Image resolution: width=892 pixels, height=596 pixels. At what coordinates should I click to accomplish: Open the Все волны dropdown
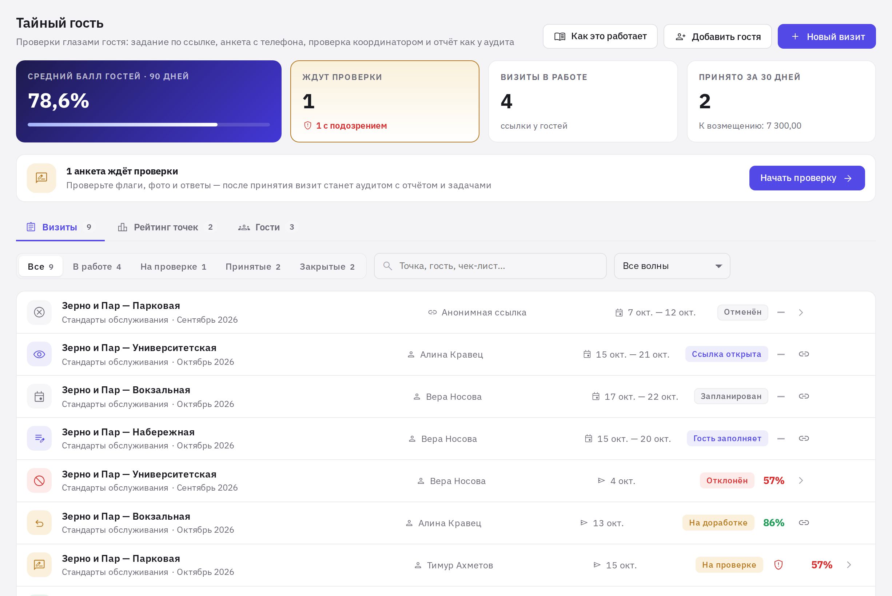[x=672, y=266]
